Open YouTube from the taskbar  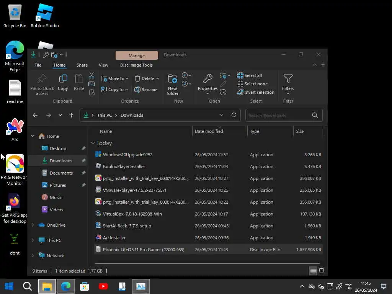pyautogui.click(x=103, y=286)
